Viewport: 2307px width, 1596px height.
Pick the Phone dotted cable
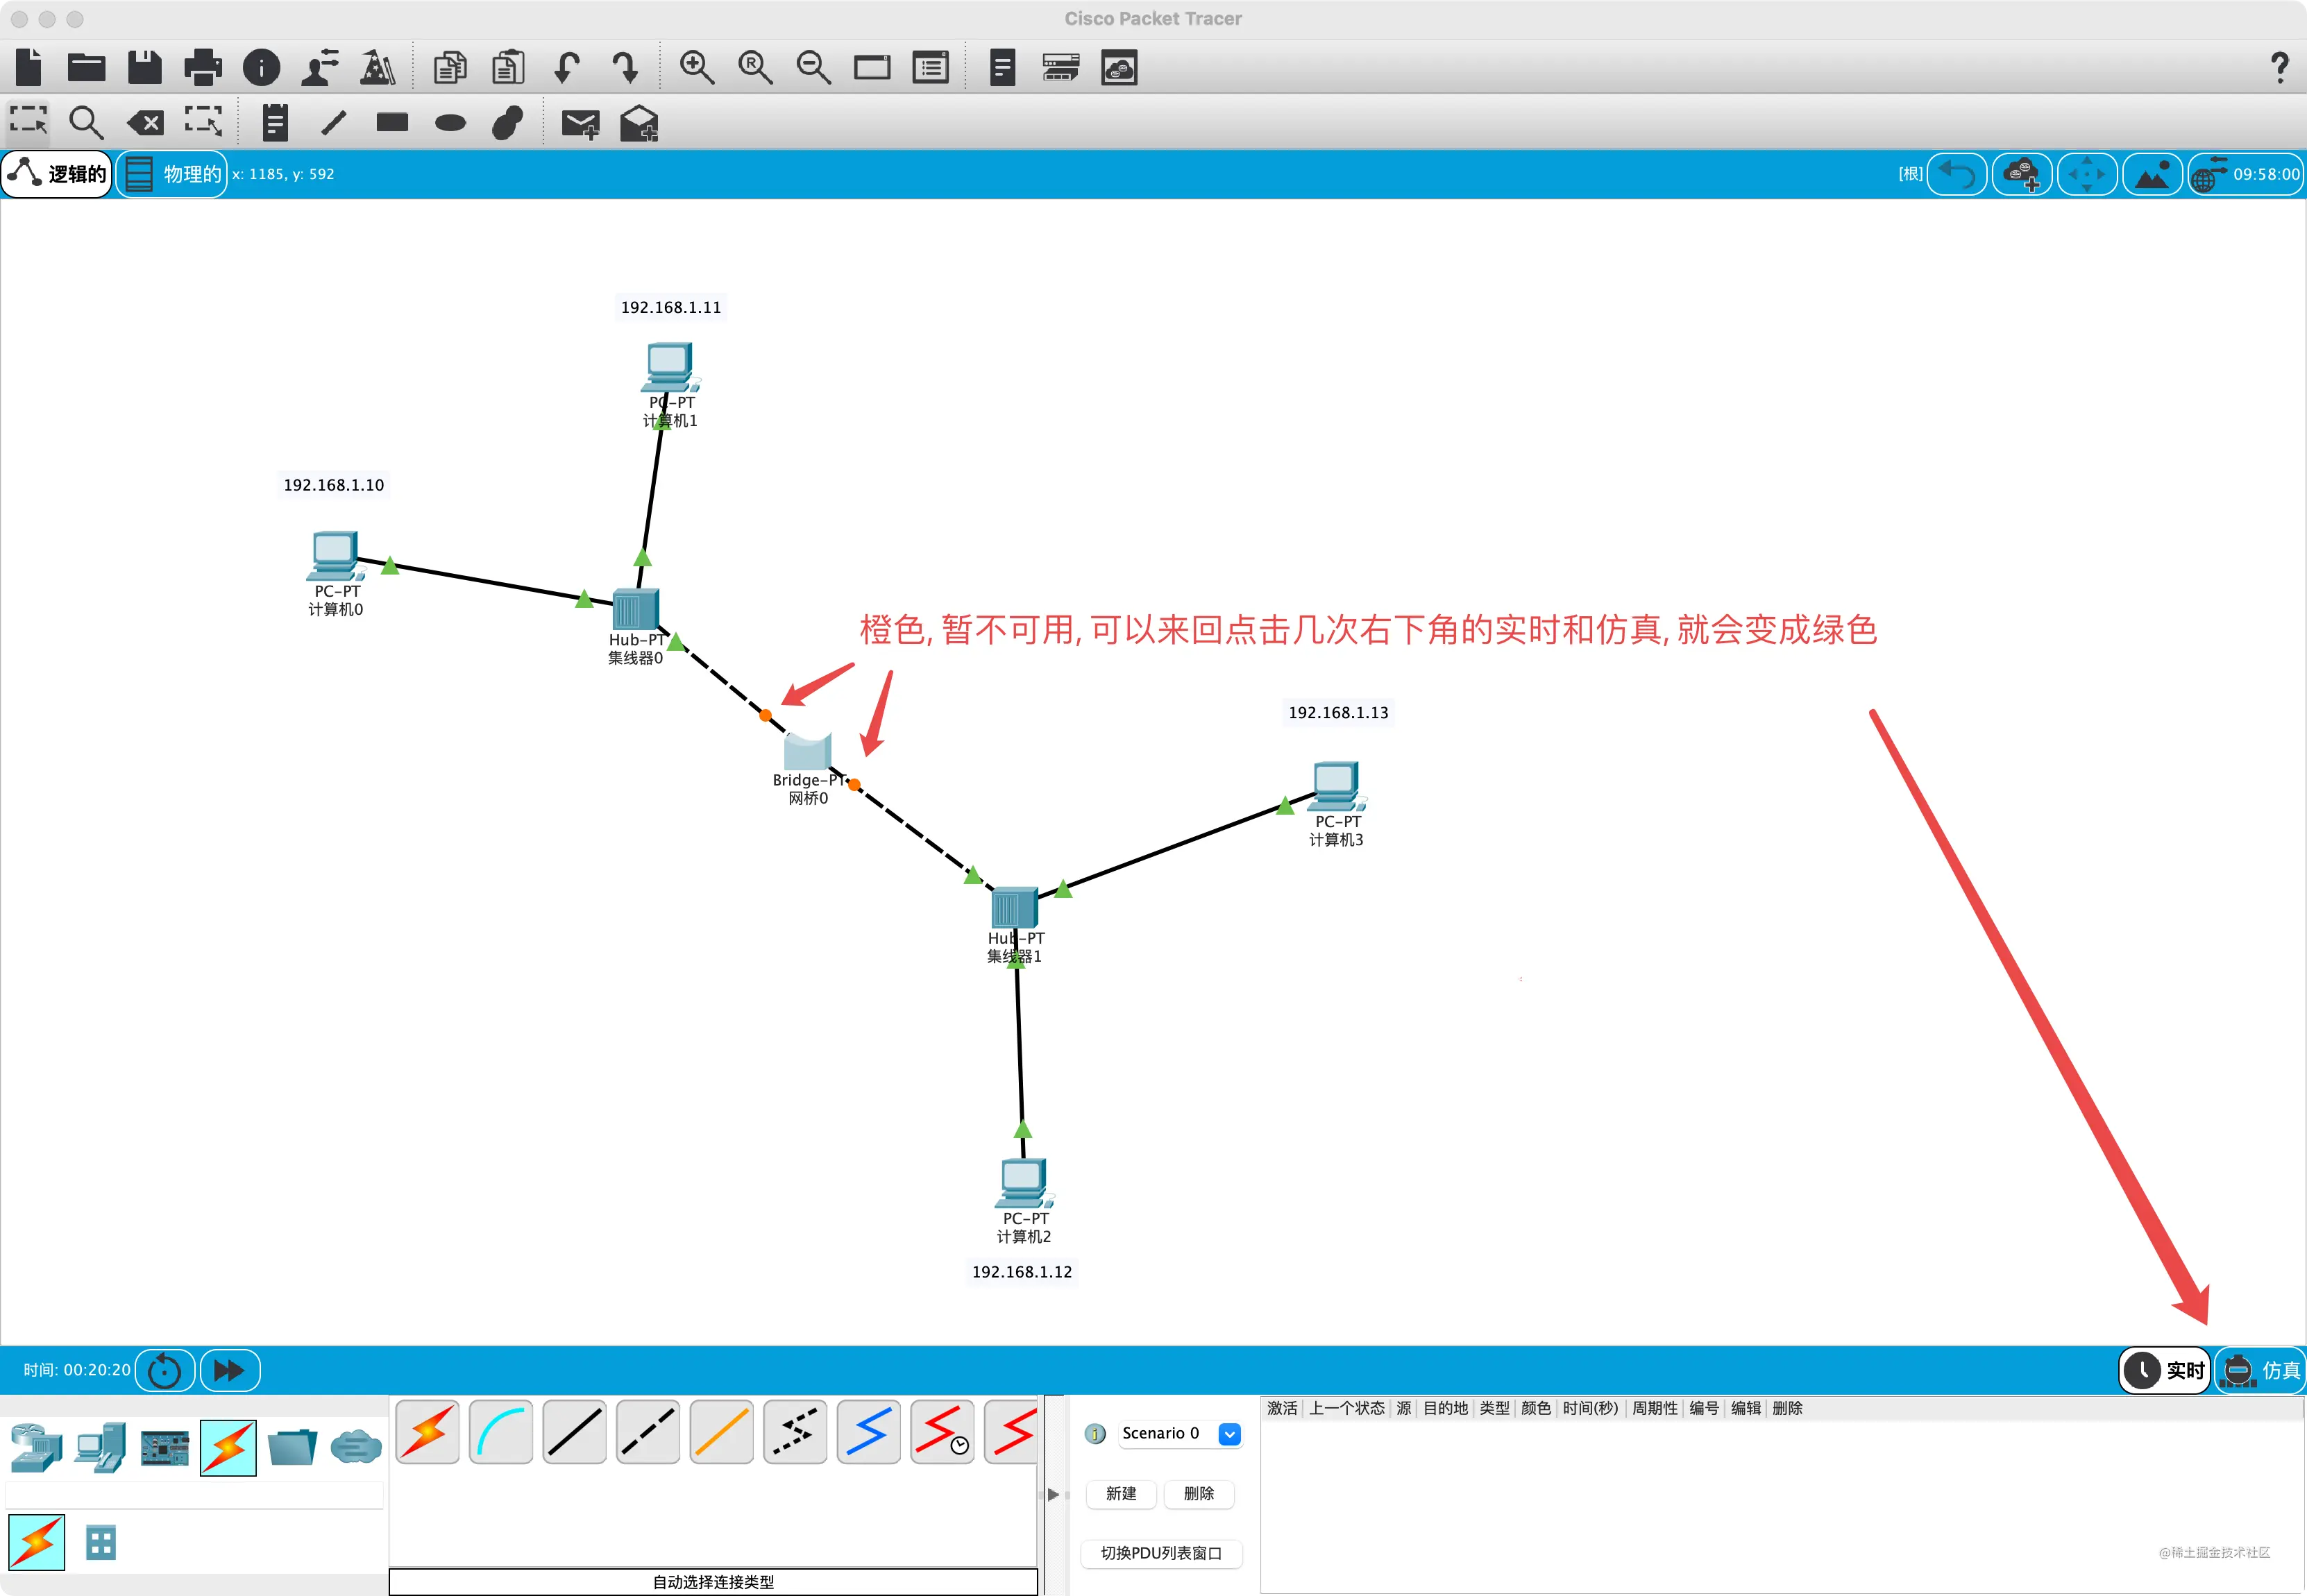tap(795, 1432)
